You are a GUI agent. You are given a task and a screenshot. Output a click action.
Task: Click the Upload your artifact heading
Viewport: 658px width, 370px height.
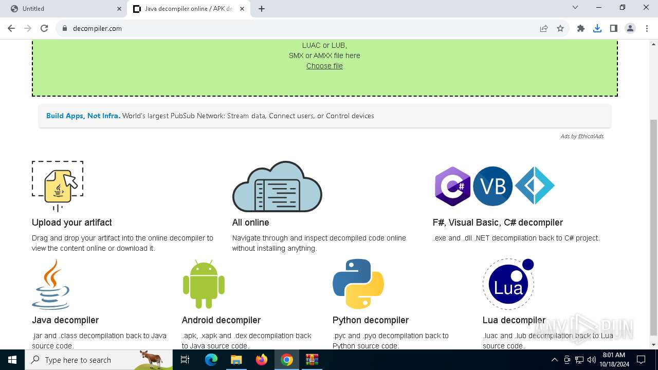tap(72, 223)
